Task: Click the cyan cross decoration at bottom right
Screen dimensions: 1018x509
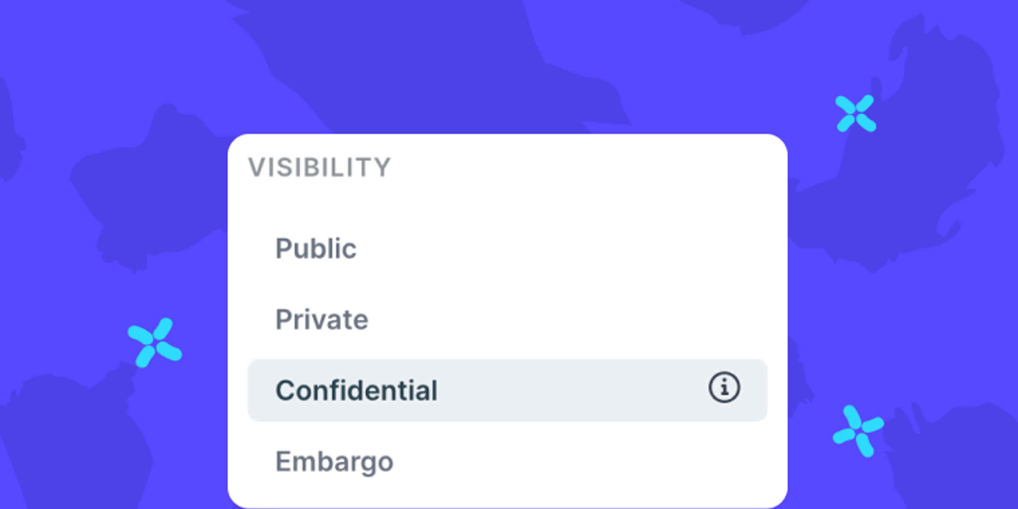Action: point(859,431)
